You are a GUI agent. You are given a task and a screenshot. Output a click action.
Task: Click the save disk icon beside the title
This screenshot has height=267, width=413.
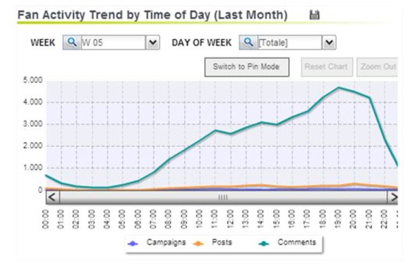[x=314, y=15]
